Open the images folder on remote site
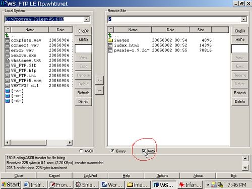This screenshot has width=252, height=189. (x=110, y=40)
